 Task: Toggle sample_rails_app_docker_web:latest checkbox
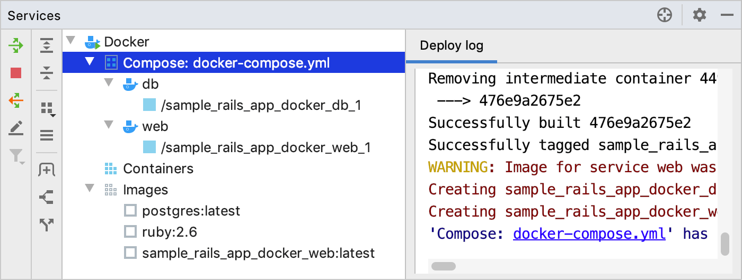[130, 253]
